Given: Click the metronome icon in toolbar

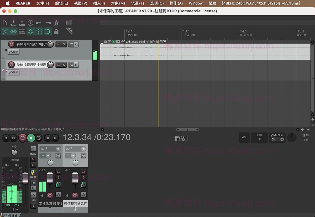Looking at the screenshot, I should point(56,23).
